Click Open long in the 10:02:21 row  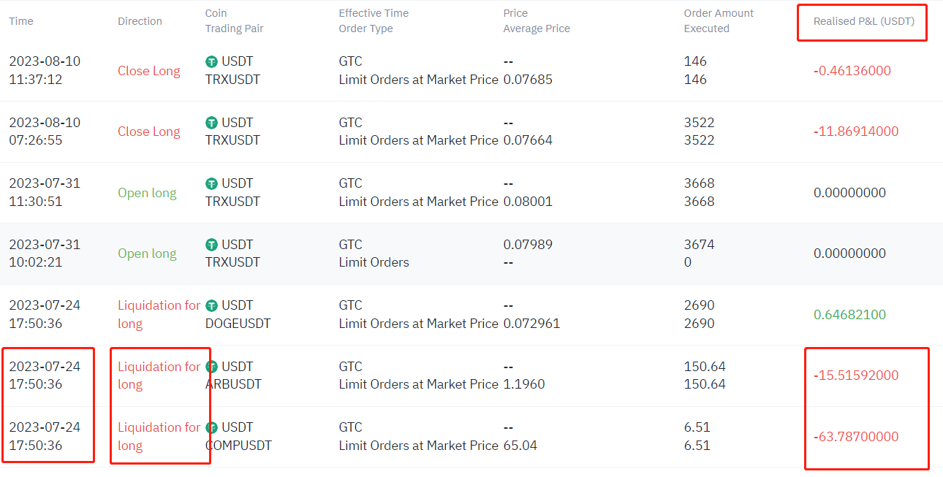point(147,253)
